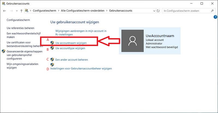Go up one level with Up arrow
218x113 pixels.
pos(21,11)
